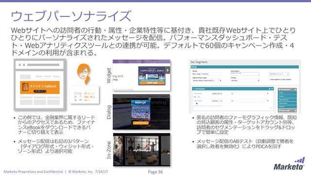The height and width of the screenshot is (175, 311).
Task: Click the Set Segment heading
Action: pyautogui.click(x=199, y=62)
